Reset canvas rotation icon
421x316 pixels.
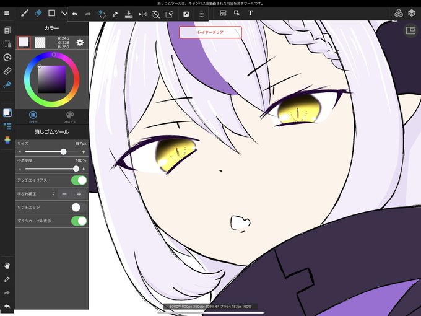point(156,14)
